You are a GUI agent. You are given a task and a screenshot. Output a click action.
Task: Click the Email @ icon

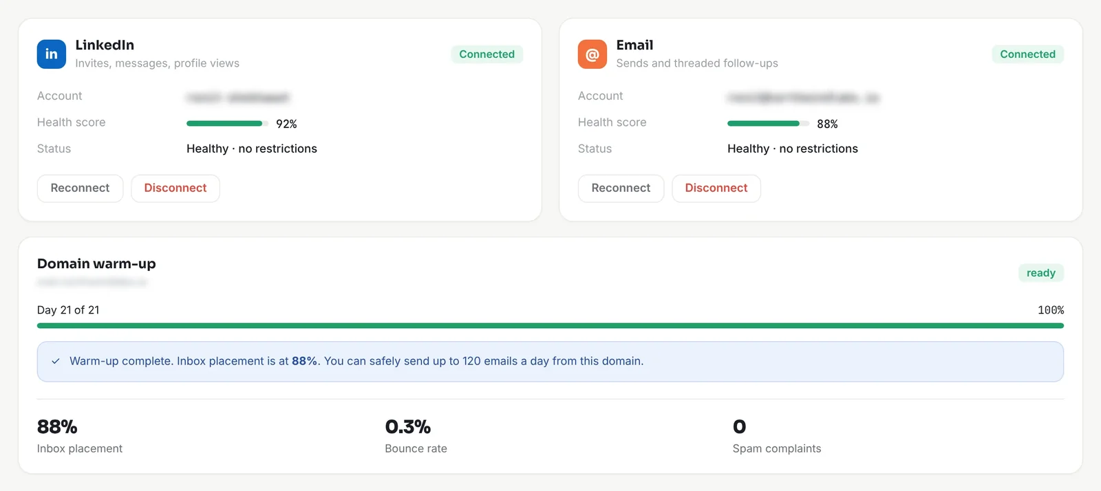[x=592, y=54]
